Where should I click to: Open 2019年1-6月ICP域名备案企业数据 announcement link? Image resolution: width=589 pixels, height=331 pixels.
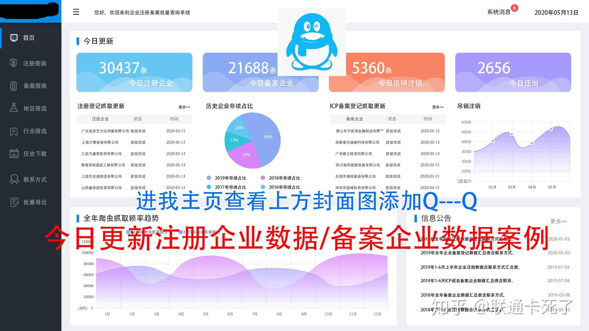pos(466,281)
